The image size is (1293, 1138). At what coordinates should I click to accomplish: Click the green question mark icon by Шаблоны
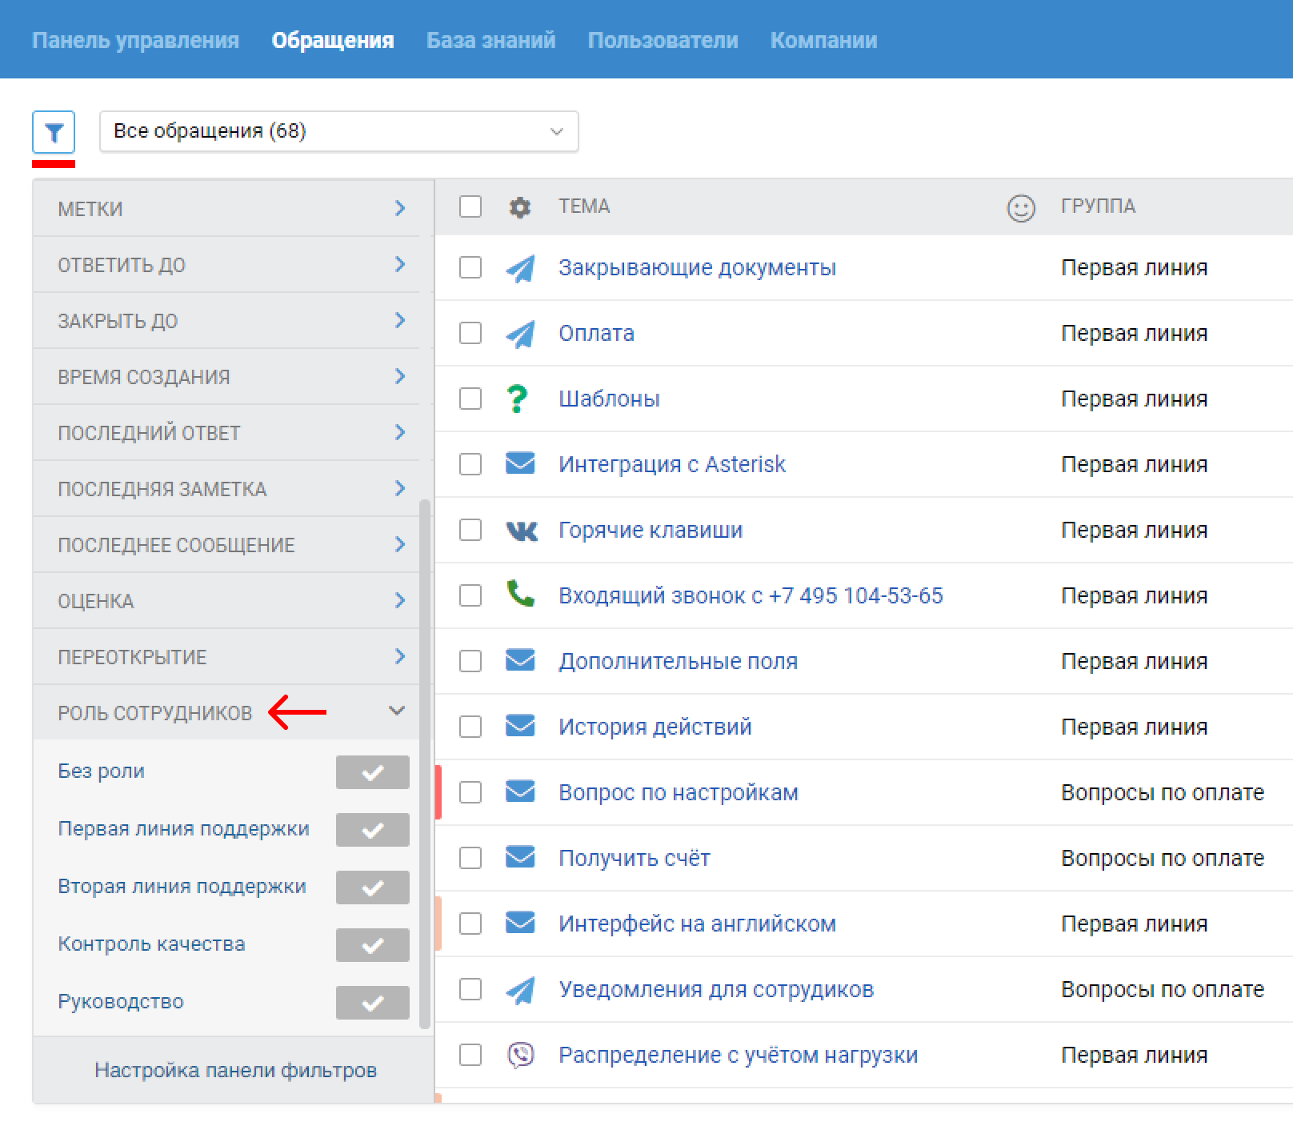[x=518, y=399]
